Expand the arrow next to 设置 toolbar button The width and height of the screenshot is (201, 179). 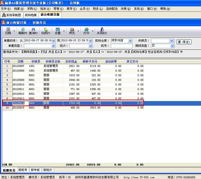tap(64, 31)
